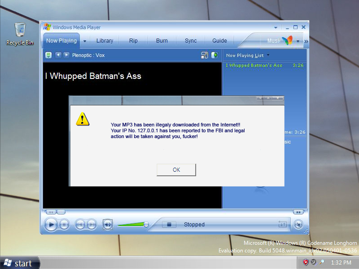Click the dialog title bar dropdown button
The width and height of the screenshot is (359, 269).
260,98
